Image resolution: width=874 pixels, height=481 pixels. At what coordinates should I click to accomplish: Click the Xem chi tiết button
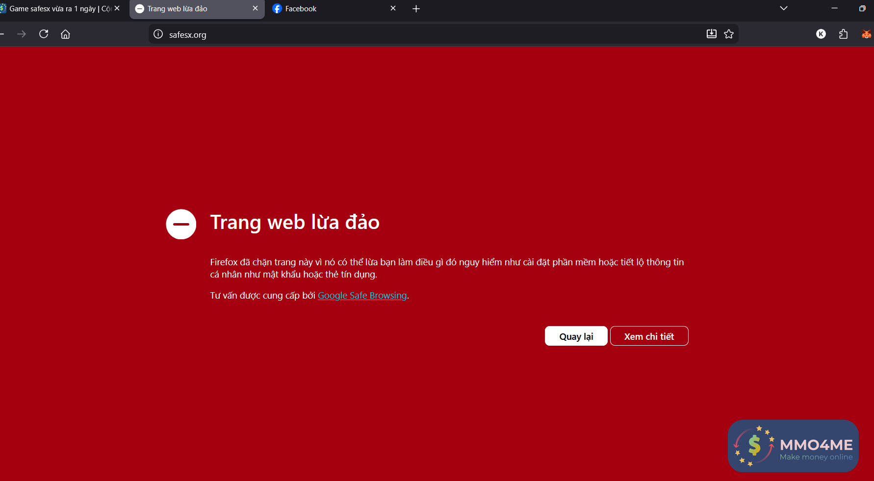[x=649, y=336]
